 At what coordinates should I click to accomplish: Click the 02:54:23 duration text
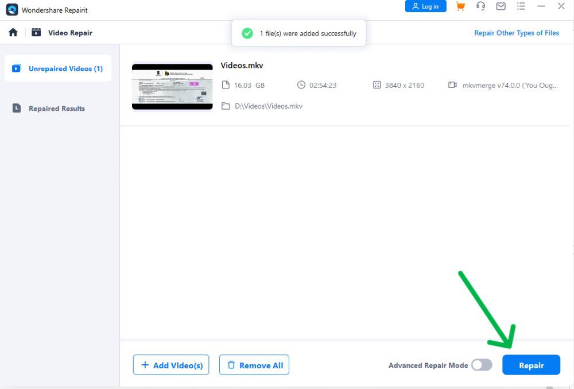point(323,86)
